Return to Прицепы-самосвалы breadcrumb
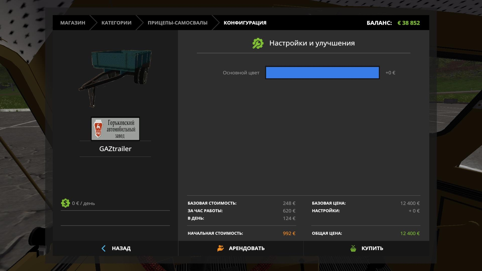Screen dimensions: 482x271 tap(177, 23)
